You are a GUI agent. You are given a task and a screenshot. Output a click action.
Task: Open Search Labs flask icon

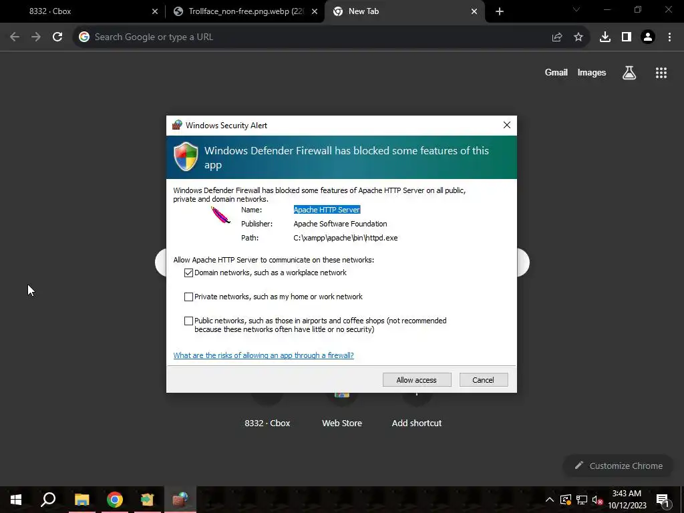coord(629,73)
